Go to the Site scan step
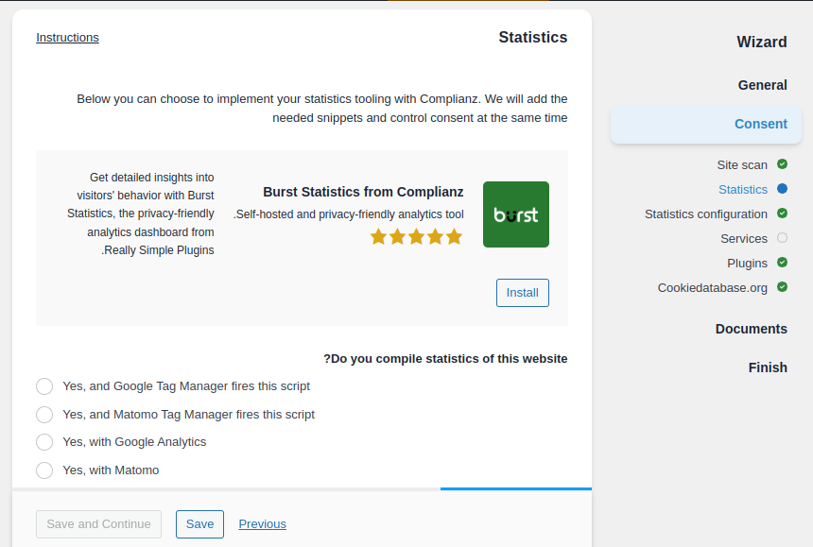 point(742,164)
